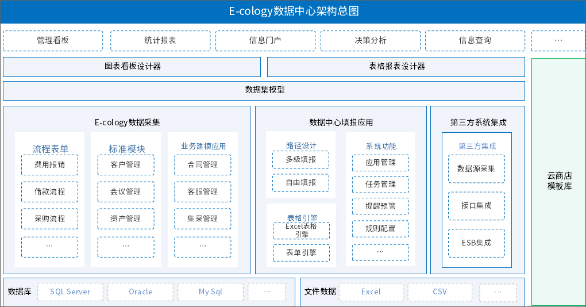
Task: Click the 表格报表设计器 bar
Action: point(396,67)
